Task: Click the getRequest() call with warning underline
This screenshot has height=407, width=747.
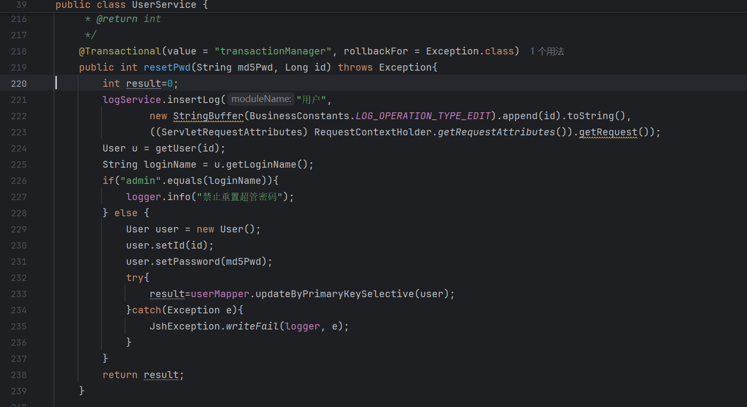Action: (x=614, y=132)
